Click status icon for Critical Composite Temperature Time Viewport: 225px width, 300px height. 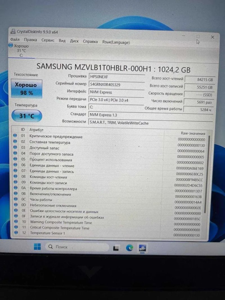[16, 227]
